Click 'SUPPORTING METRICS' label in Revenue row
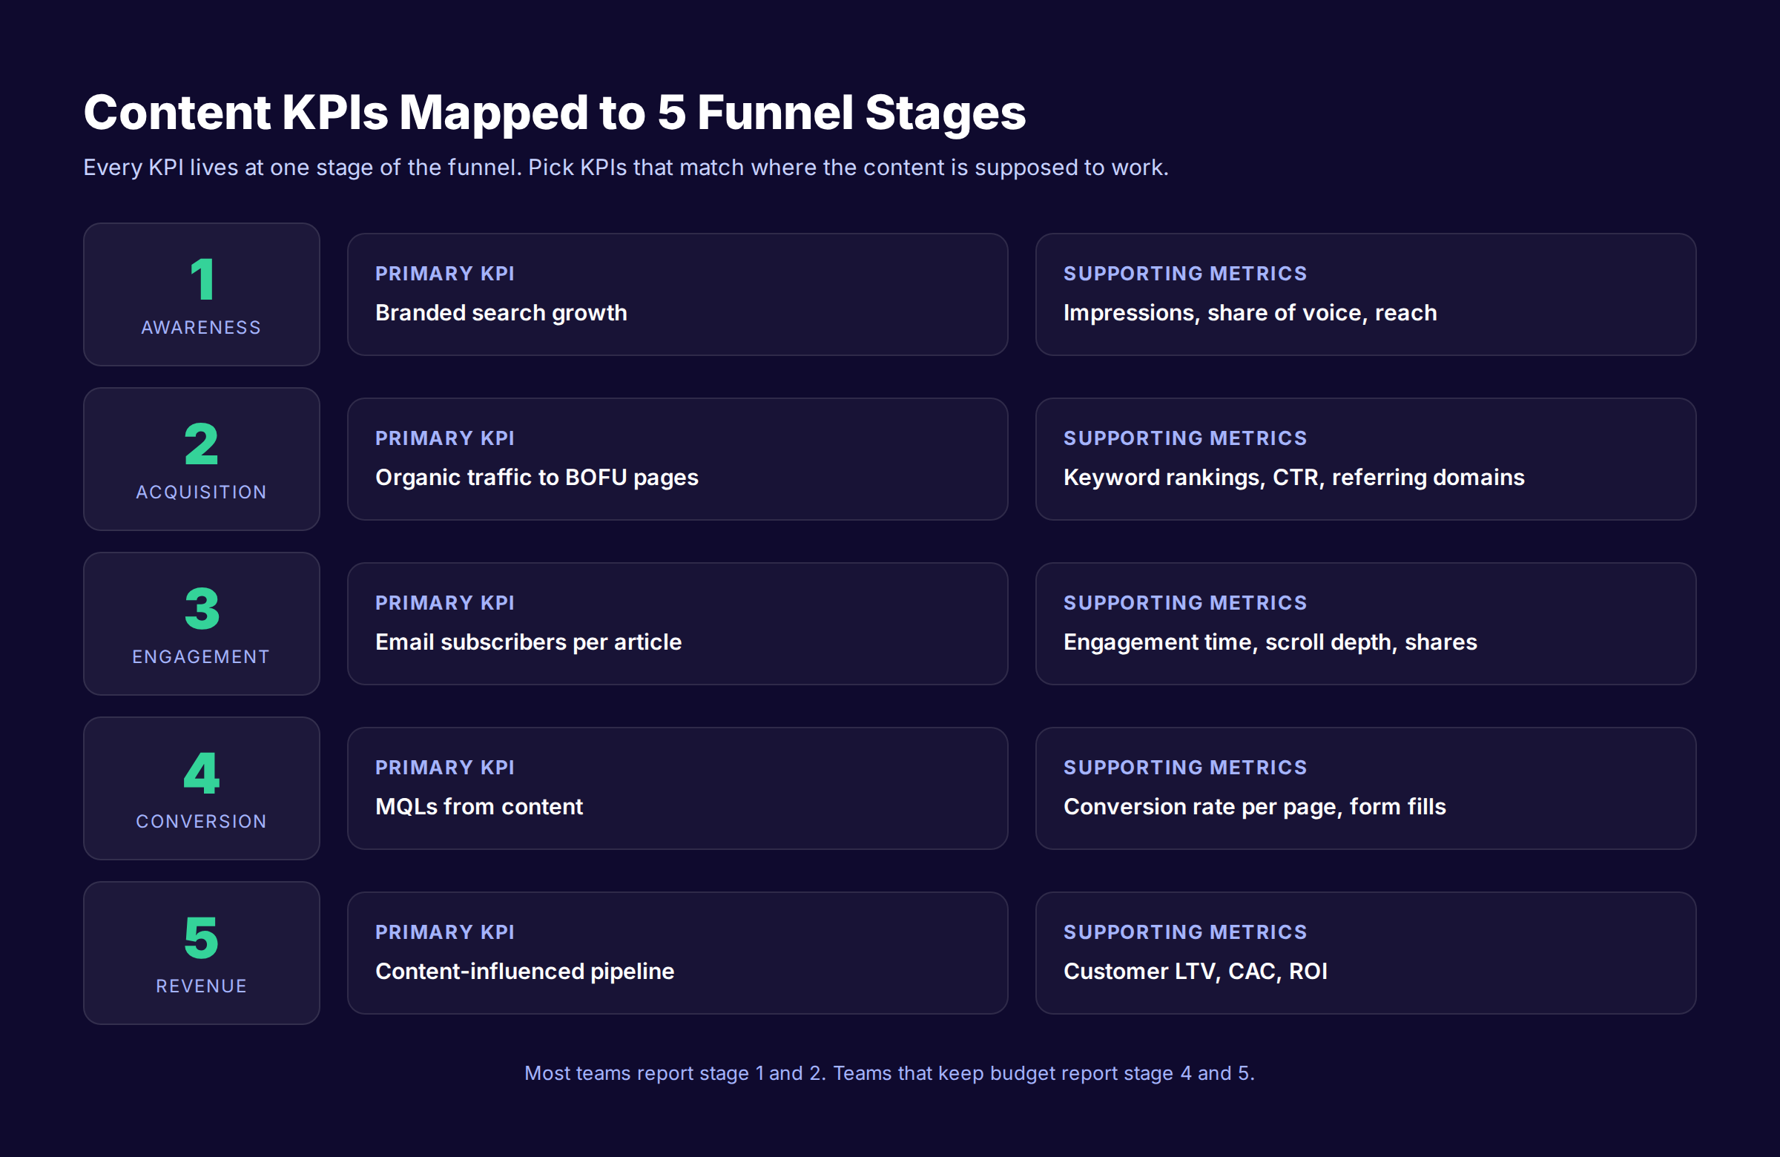 pyautogui.click(x=1184, y=932)
